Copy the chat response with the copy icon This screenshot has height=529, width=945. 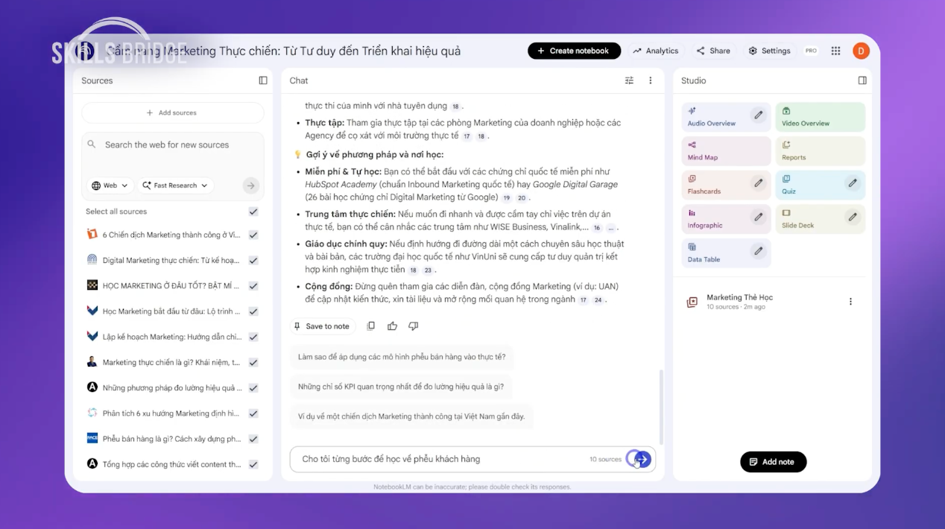tap(371, 326)
